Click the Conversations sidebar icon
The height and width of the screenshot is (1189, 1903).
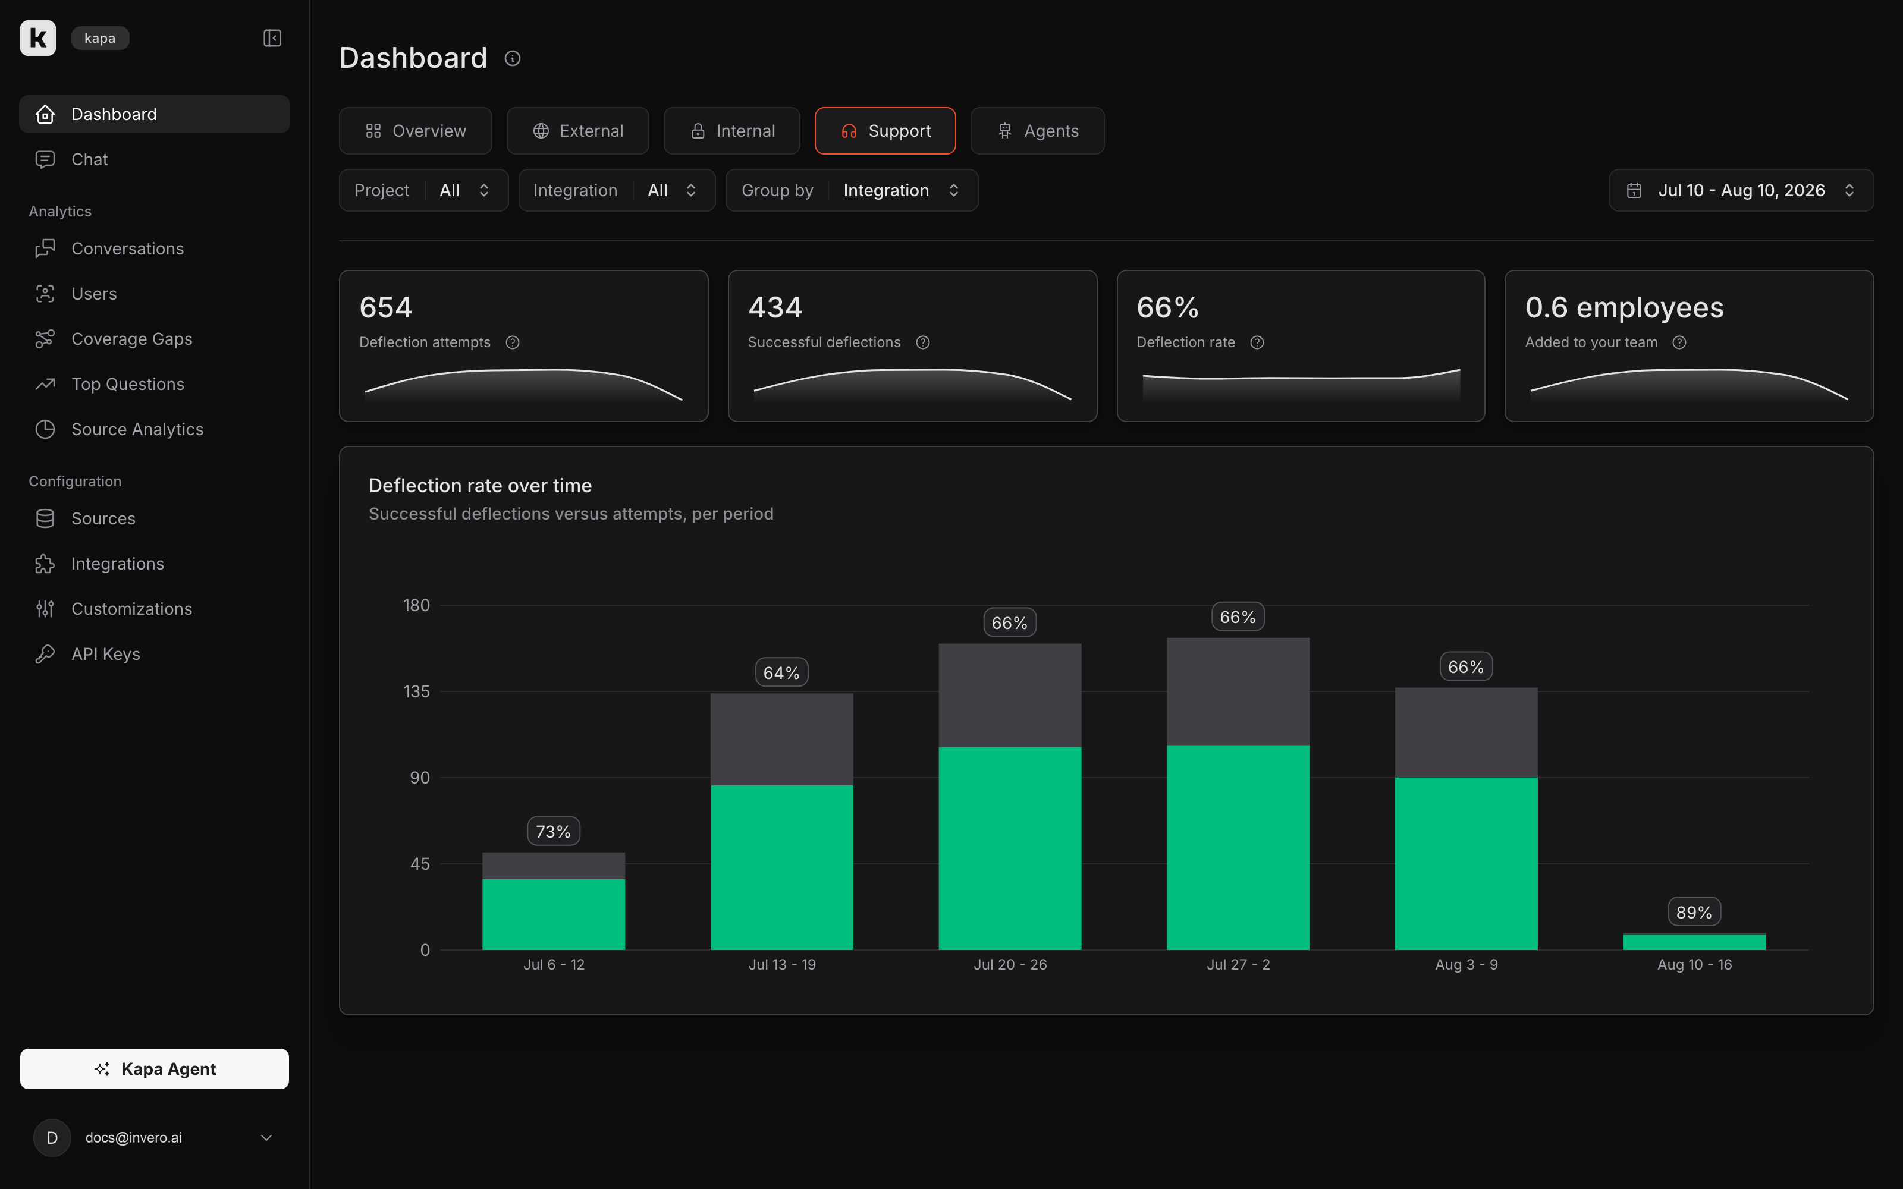tap(46, 249)
